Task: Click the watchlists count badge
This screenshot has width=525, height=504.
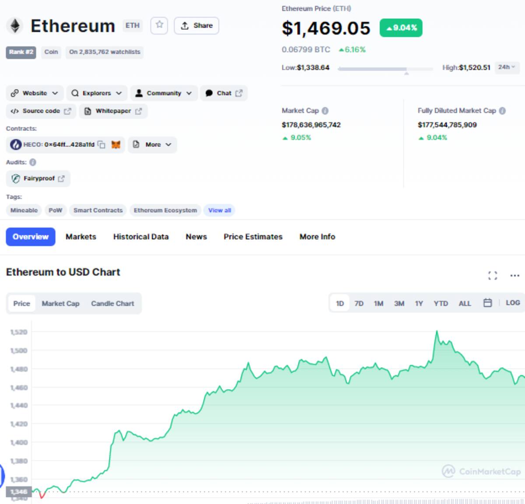Action: click(105, 52)
